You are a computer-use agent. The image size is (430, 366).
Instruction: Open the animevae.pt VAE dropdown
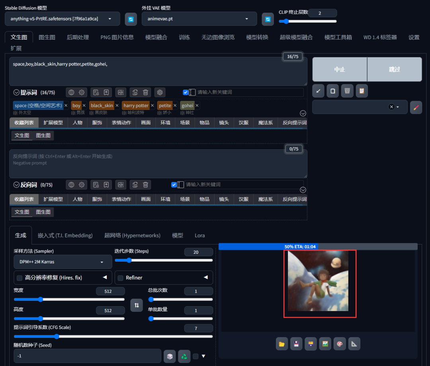199,19
